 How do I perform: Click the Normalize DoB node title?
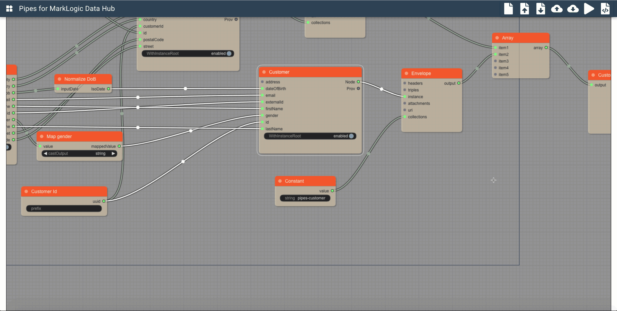[x=80, y=79]
